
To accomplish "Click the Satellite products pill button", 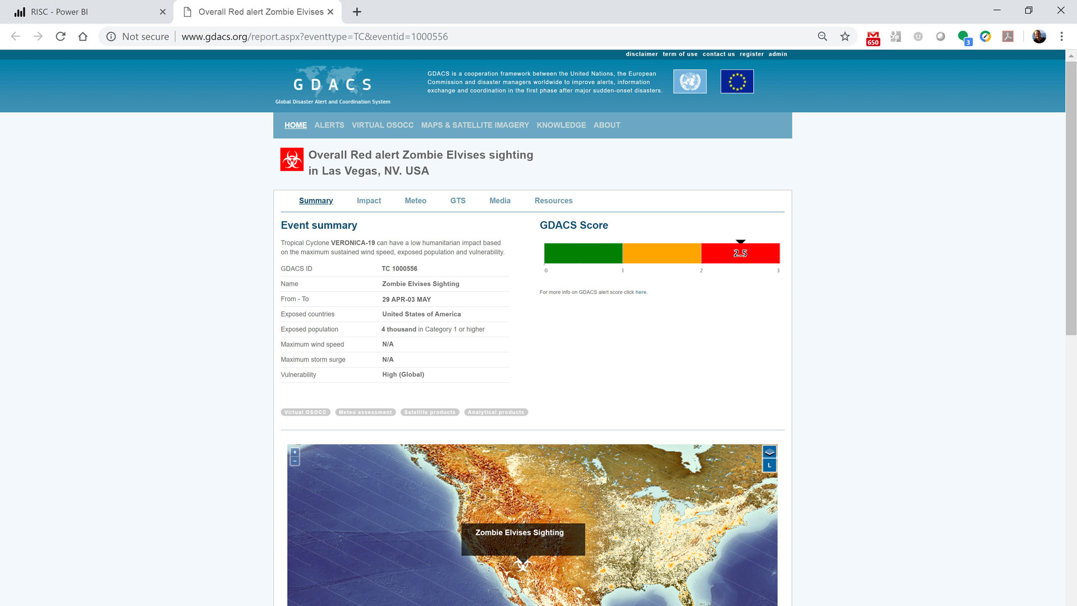I will click(430, 412).
